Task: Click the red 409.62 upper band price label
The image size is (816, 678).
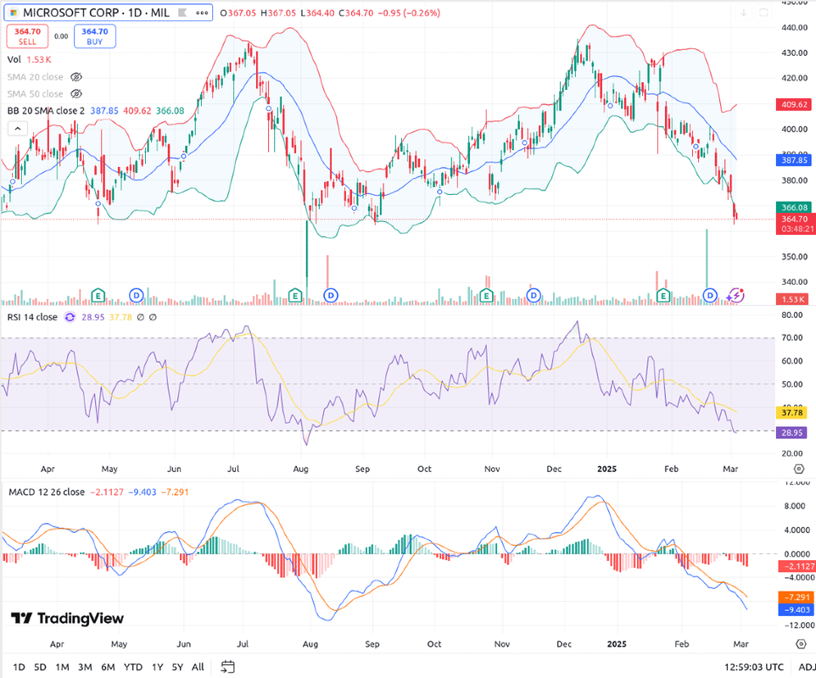Action: (794, 104)
